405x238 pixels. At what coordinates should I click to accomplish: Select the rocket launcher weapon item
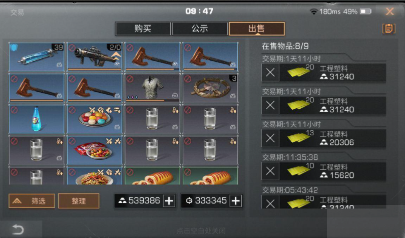click(x=94, y=57)
